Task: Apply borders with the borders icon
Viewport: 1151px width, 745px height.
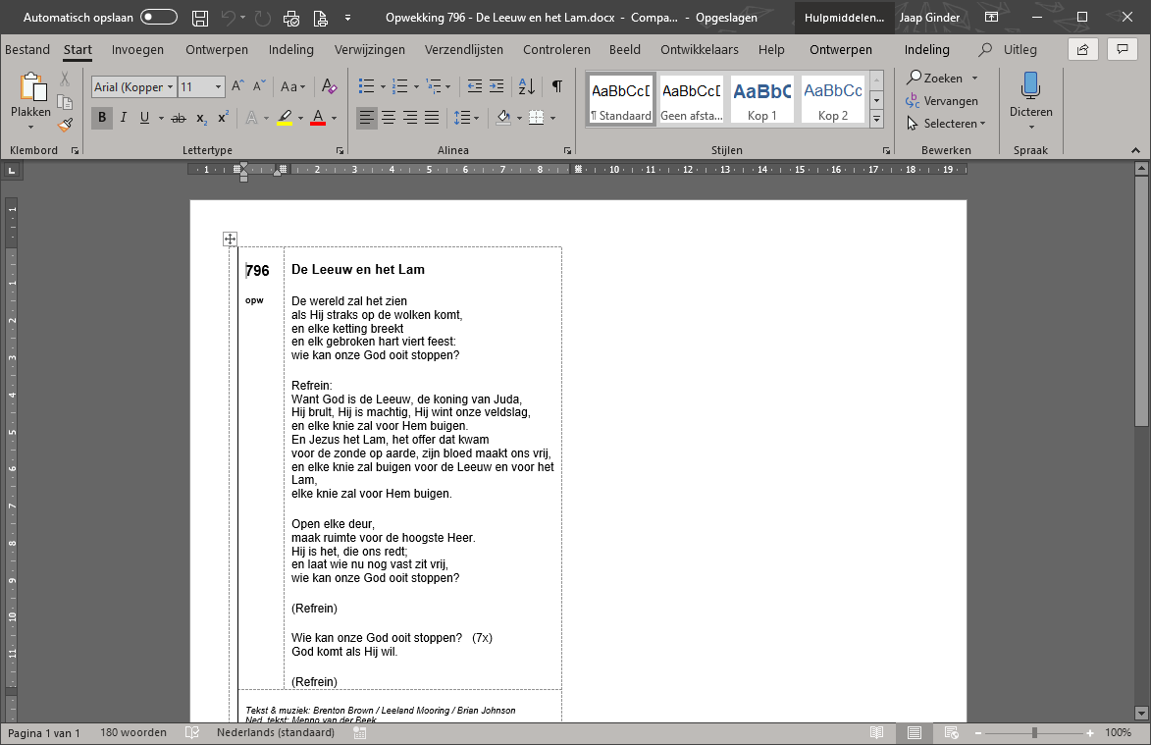Action: [537, 118]
